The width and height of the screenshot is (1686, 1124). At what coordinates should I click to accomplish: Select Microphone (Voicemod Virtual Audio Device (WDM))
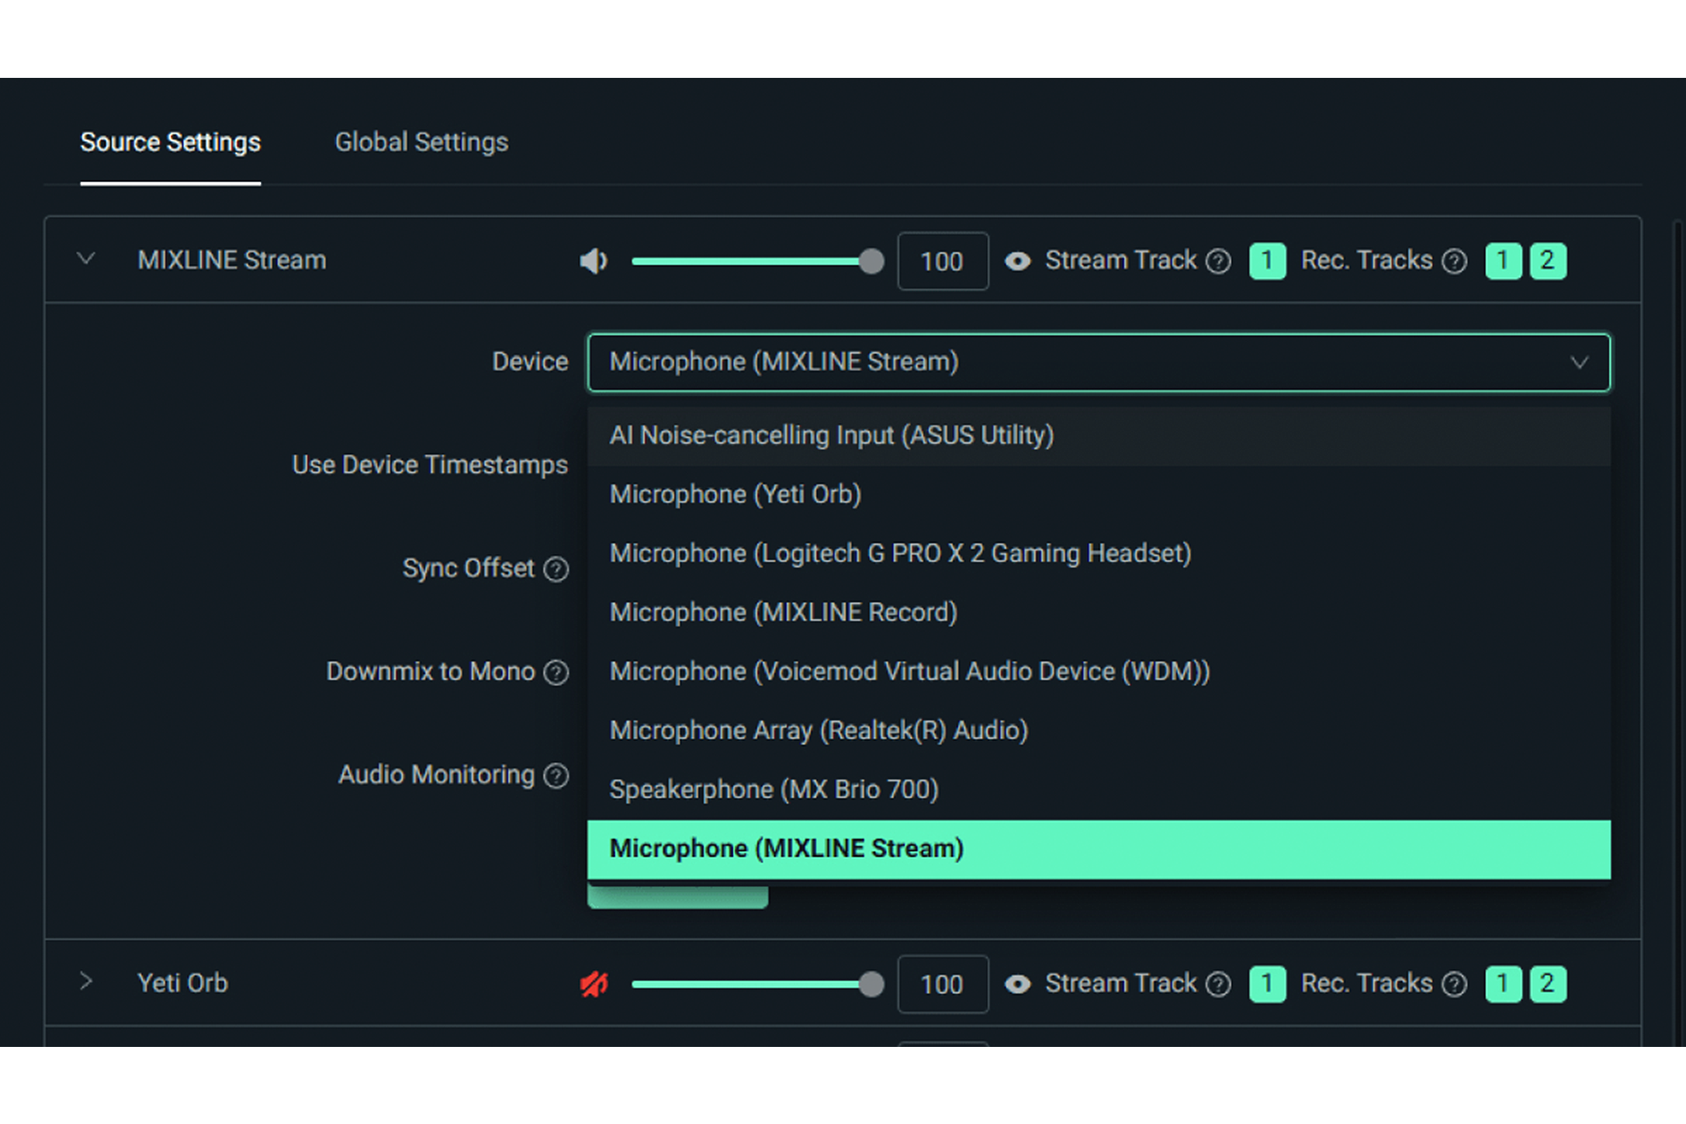click(1099, 672)
